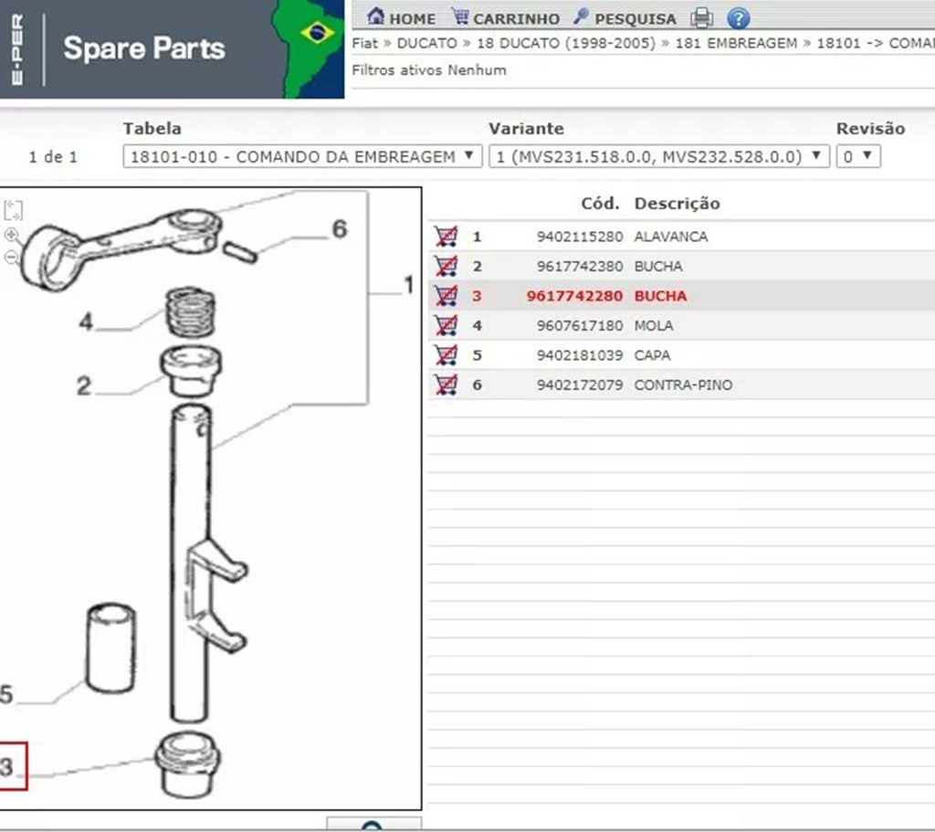The height and width of the screenshot is (832, 935).
Task: Click cart icon for highlighted BUCHA row 3
Action: pos(446,296)
